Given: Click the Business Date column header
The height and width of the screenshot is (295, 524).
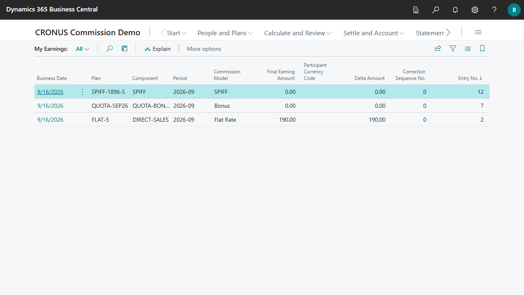Looking at the screenshot, I should click(52, 78).
